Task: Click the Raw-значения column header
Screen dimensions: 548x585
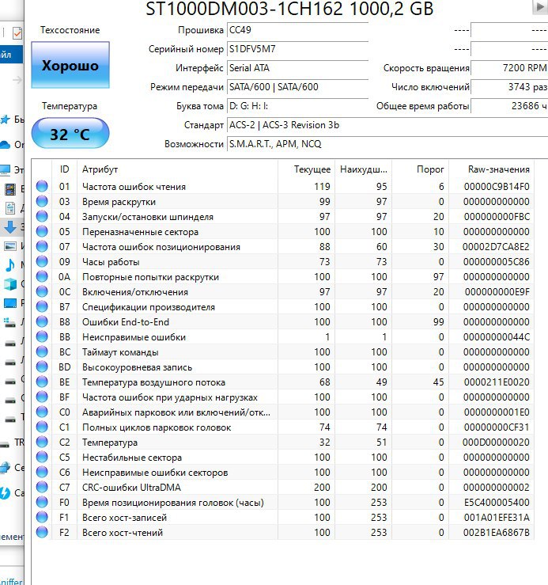Action: tap(491, 169)
